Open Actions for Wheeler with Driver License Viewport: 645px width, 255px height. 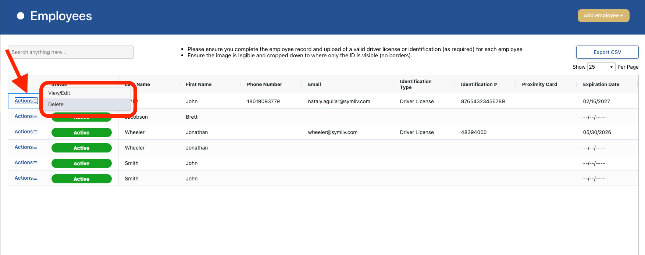click(26, 132)
